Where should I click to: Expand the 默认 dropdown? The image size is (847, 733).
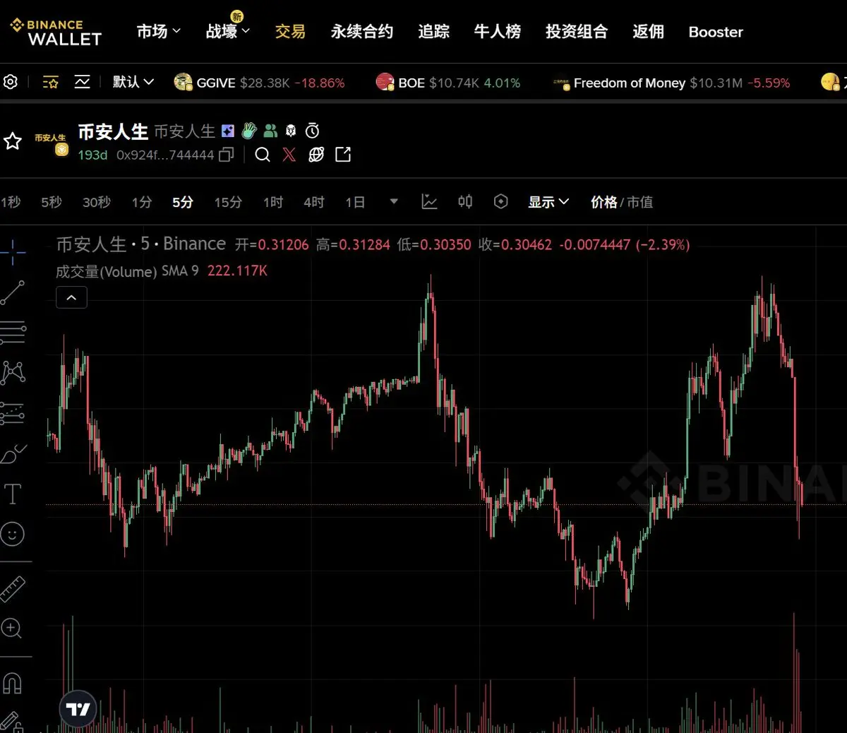tap(133, 82)
